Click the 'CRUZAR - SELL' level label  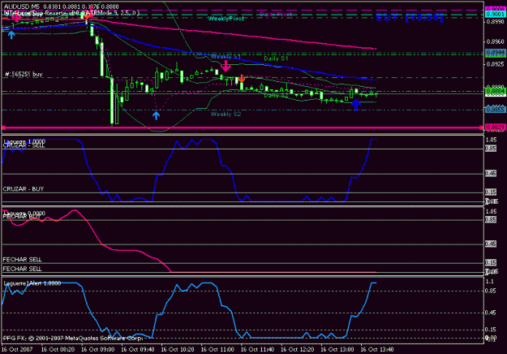click(x=24, y=145)
